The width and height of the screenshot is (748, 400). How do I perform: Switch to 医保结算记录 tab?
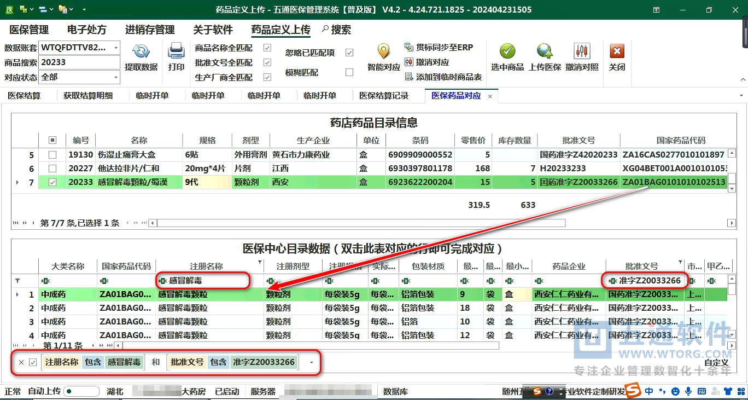pos(384,96)
